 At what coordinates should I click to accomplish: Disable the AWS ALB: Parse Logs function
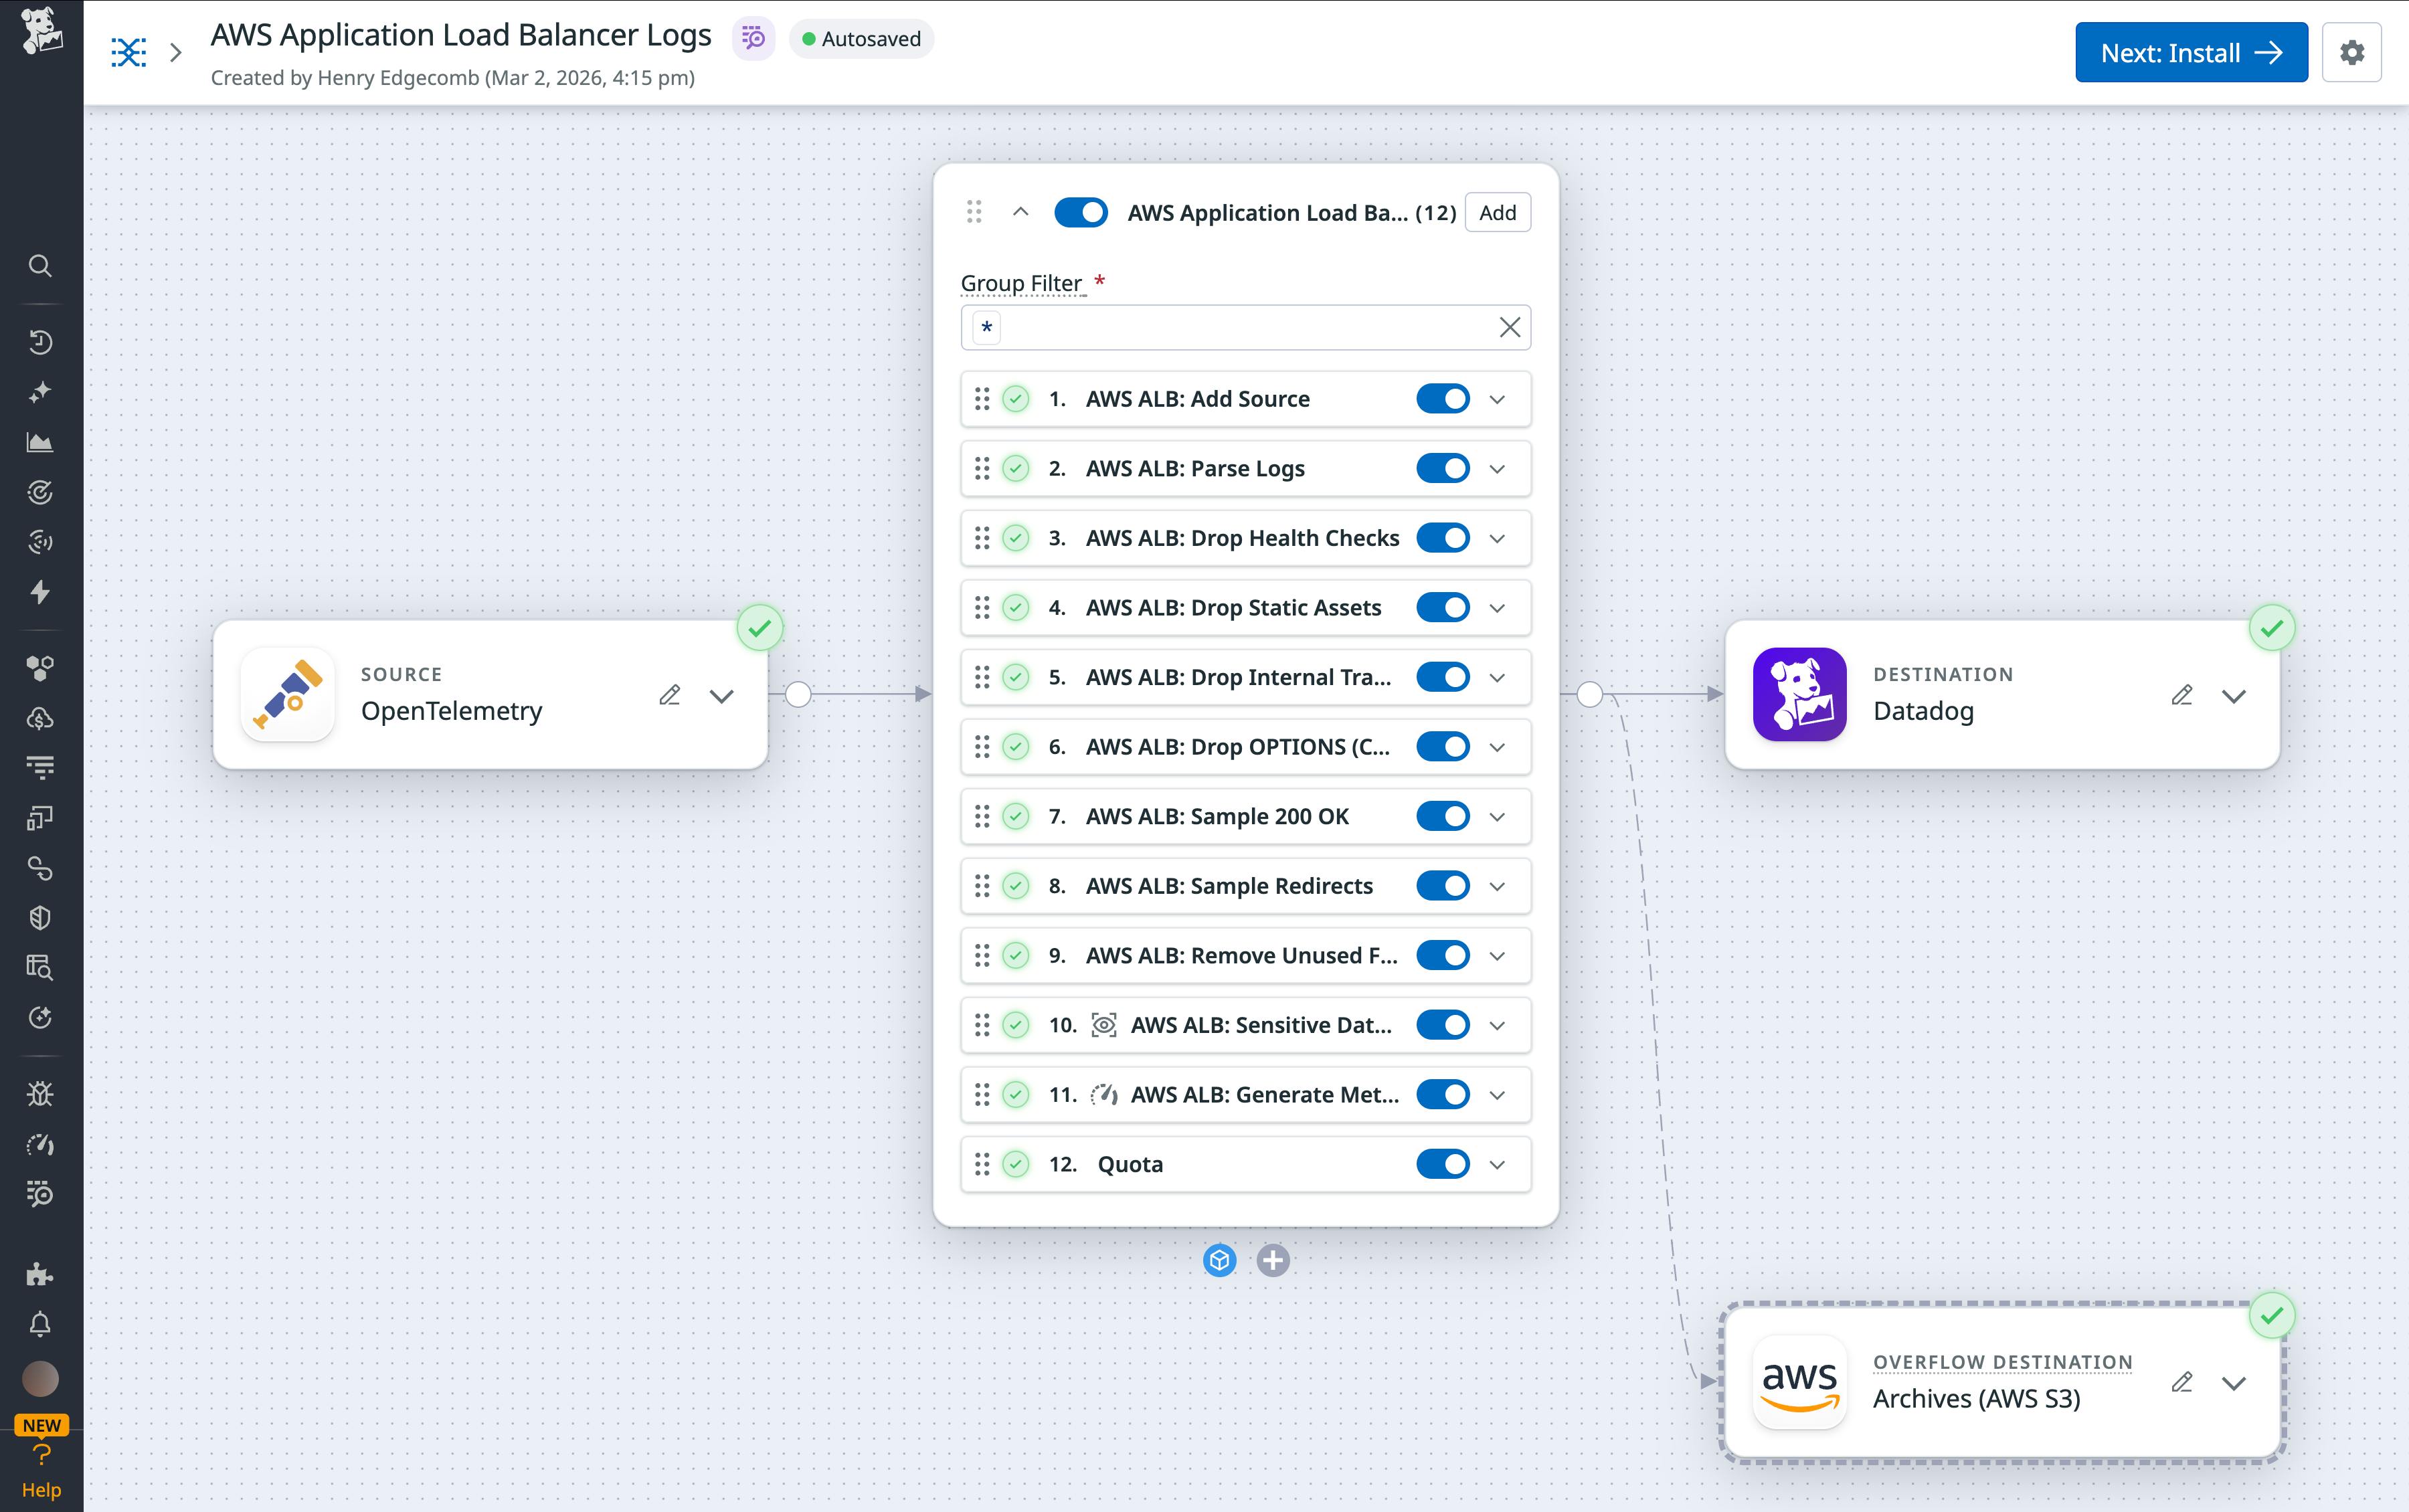[x=1443, y=467]
